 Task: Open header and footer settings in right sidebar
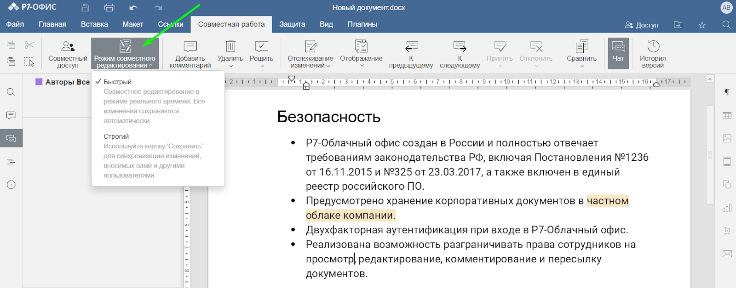click(727, 161)
